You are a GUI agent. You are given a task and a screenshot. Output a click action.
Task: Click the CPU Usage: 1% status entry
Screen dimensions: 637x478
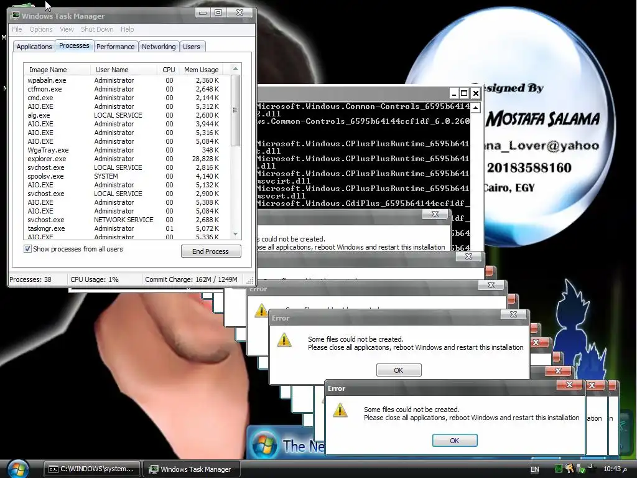pyautogui.click(x=95, y=279)
